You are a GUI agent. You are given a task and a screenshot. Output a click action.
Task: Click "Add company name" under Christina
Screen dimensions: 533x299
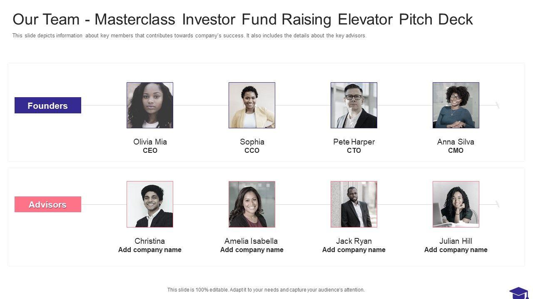tap(150, 250)
